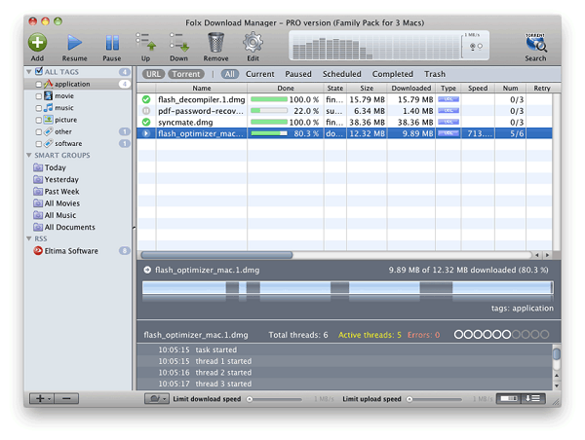This screenshot has height=440, width=585.
Task: Collapse the SMART GROUPS section
Action: click(x=28, y=156)
